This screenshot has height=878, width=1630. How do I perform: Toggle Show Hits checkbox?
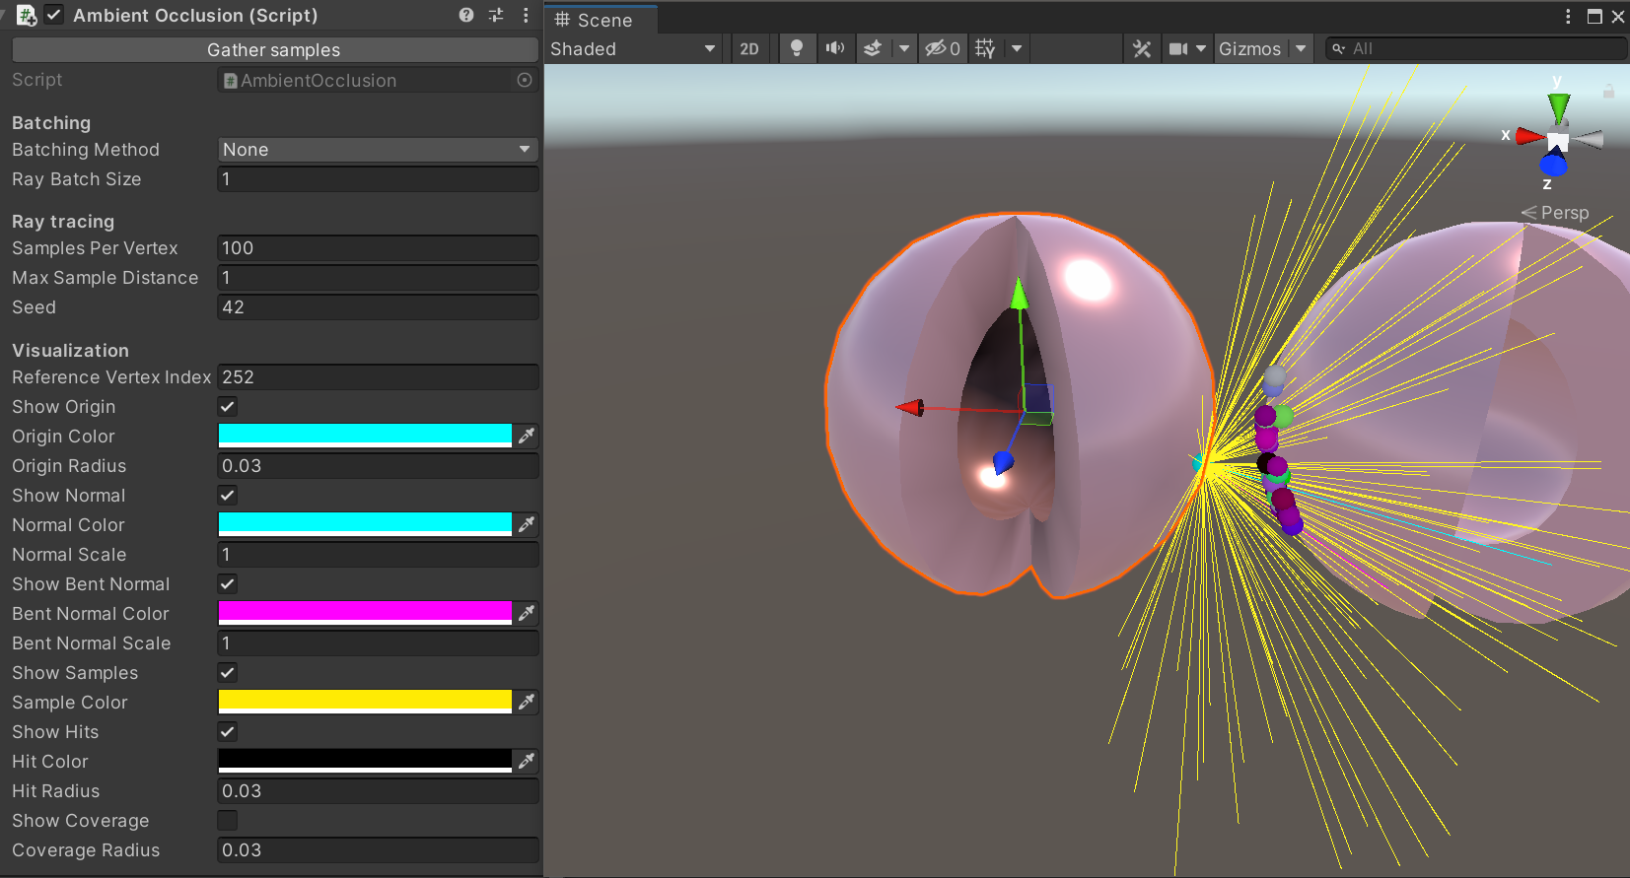point(228,731)
